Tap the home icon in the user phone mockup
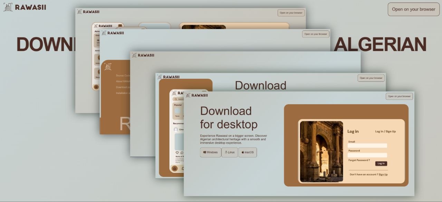This screenshot has height=202, width=442. [x=175, y=169]
